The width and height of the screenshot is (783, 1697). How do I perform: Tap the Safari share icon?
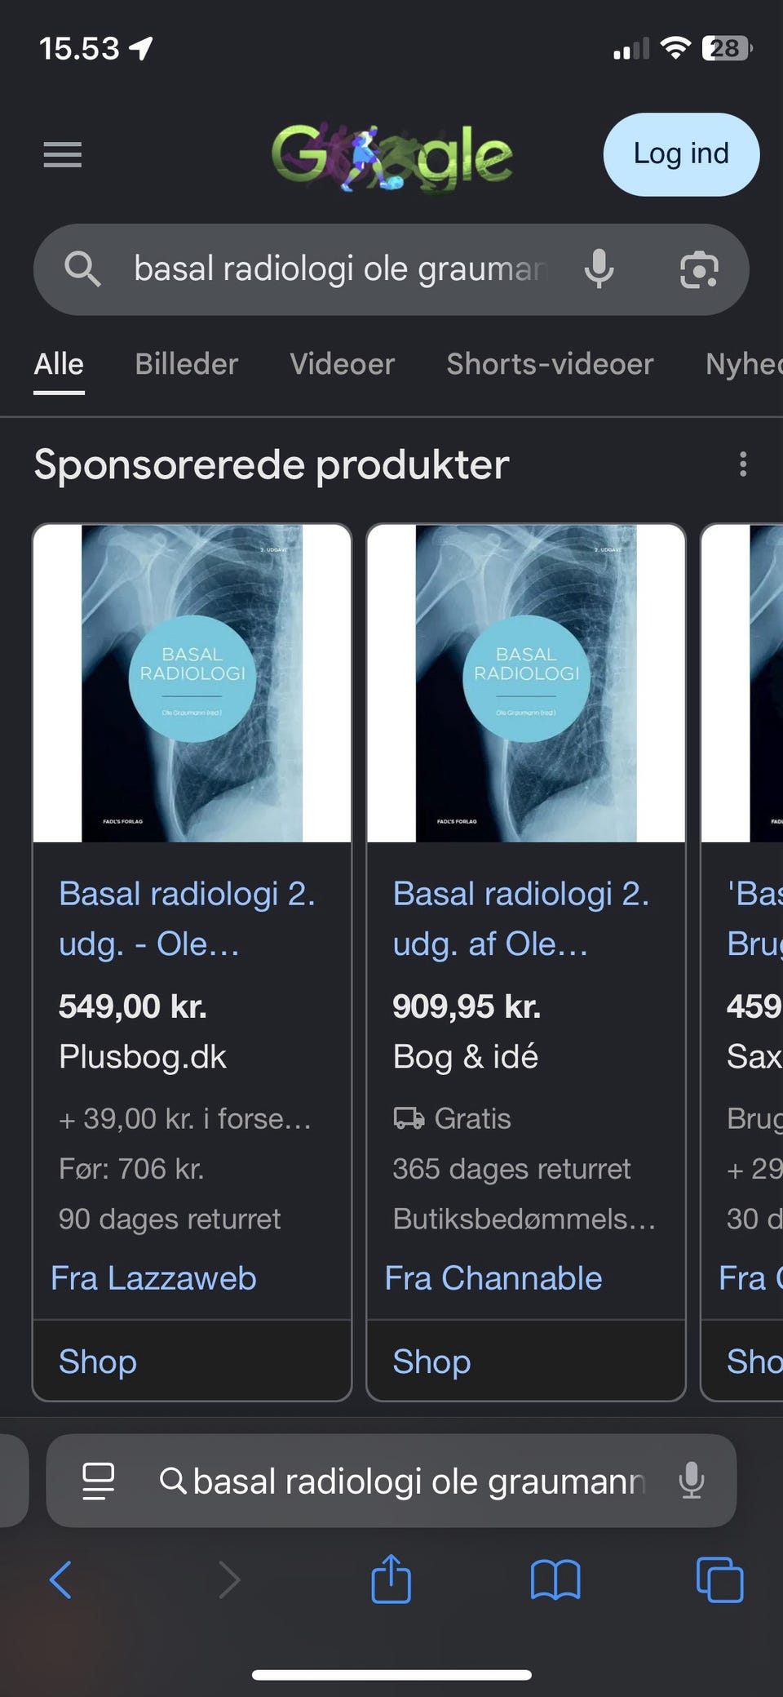(x=391, y=1579)
